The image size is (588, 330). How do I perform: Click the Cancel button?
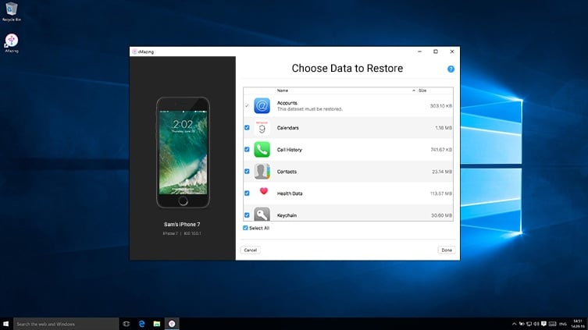point(250,250)
